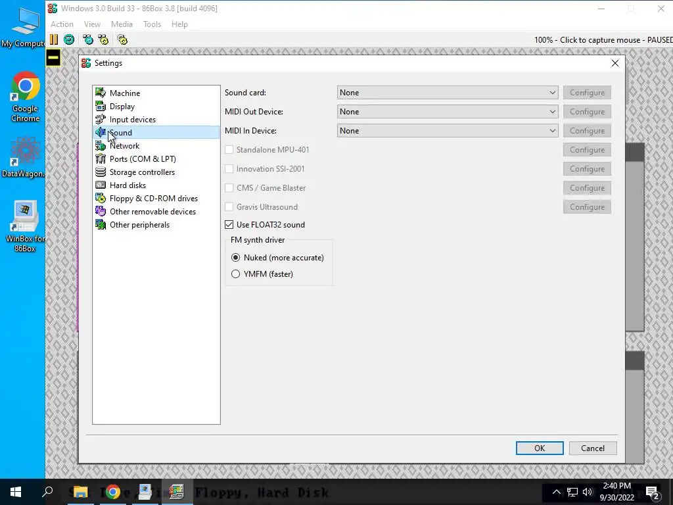Click Configure next to MIDI In Device
Viewport: 673px width, 505px height.
pos(587,131)
